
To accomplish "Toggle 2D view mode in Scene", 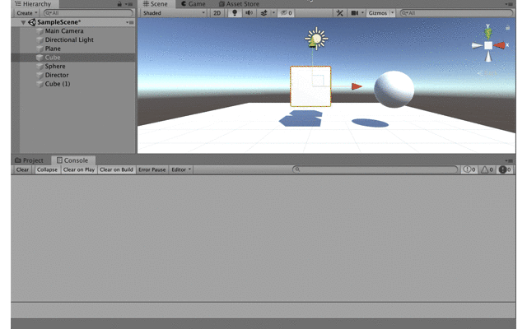I will point(217,13).
